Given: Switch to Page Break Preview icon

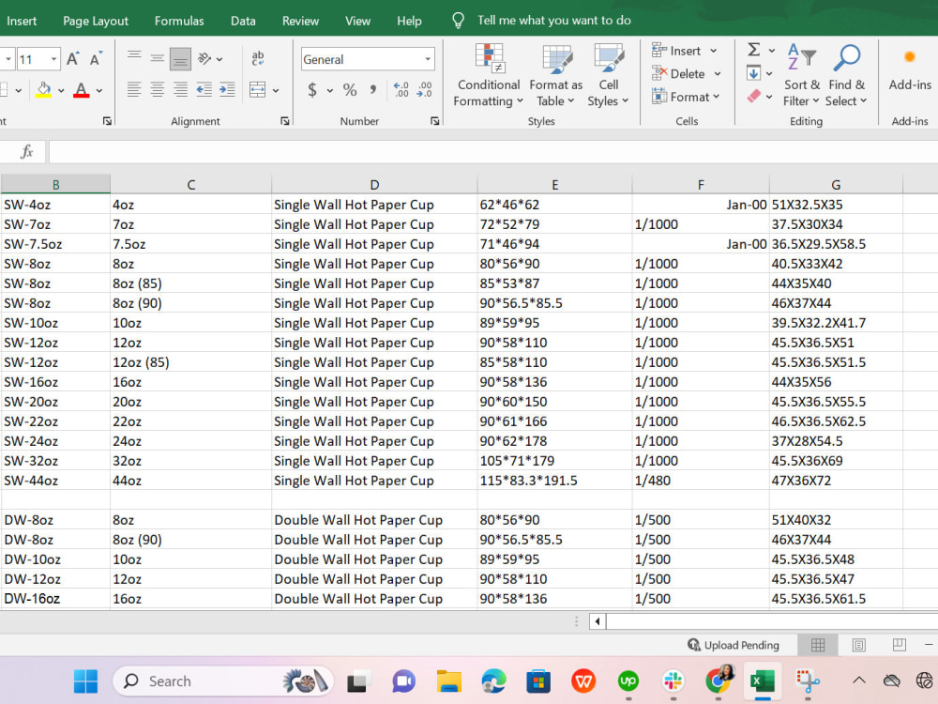Looking at the screenshot, I should pyautogui.click(x=900, y=645).
